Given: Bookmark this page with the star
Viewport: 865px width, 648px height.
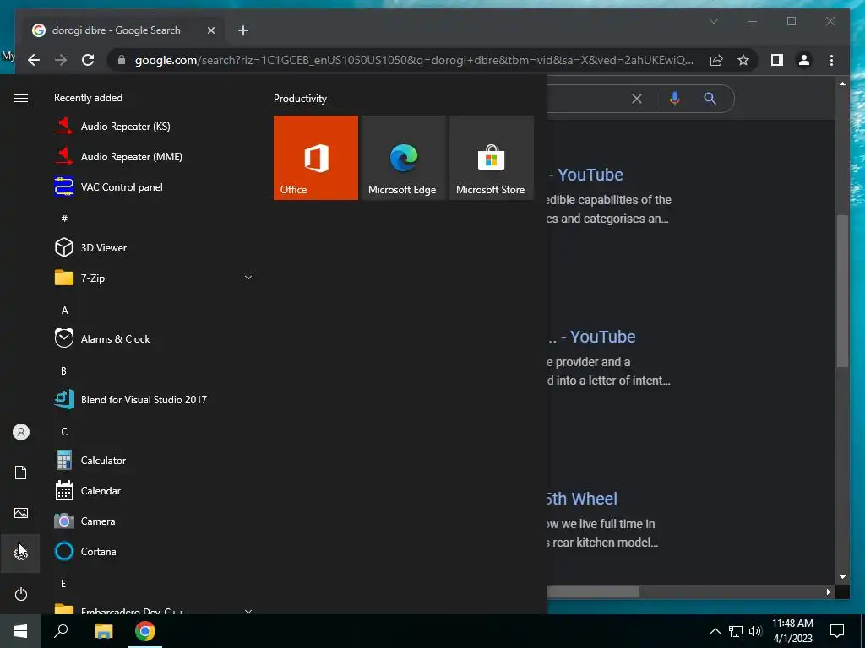Looking at the screenshot, I should pos(743,60).
